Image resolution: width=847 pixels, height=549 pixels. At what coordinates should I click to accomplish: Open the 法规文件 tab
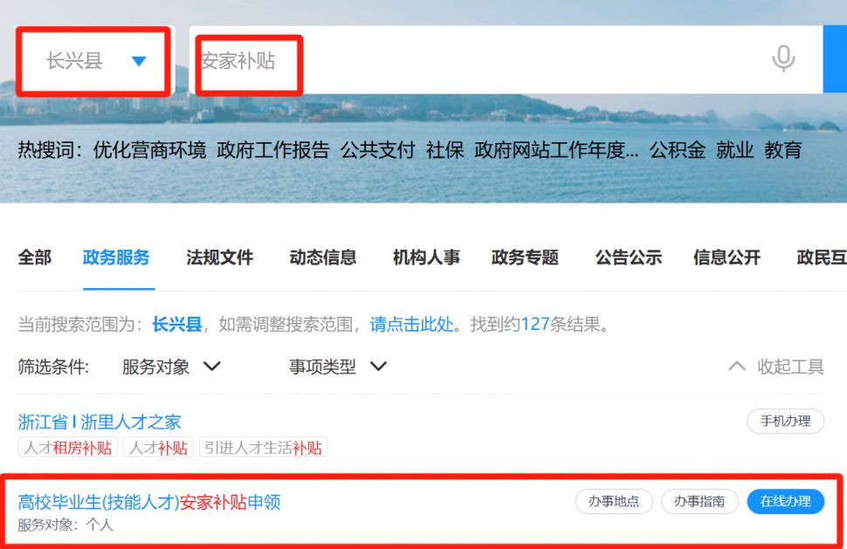coord(220,257)
